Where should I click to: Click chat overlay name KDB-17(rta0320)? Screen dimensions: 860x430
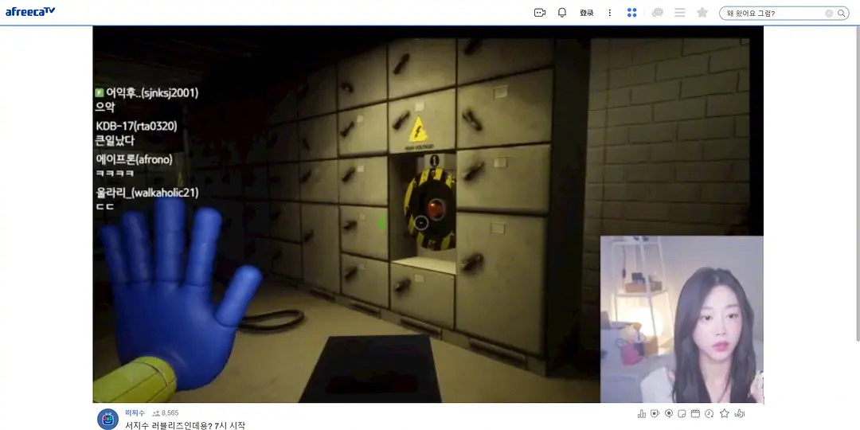[x=136, y=127]
